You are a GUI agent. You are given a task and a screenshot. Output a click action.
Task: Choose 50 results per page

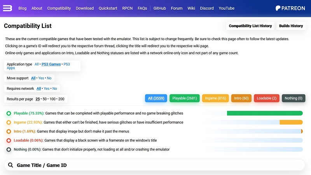point(45,99)
